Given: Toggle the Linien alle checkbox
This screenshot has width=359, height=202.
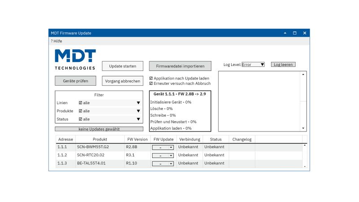Looking at the screenshot, I should click(80, 103).
